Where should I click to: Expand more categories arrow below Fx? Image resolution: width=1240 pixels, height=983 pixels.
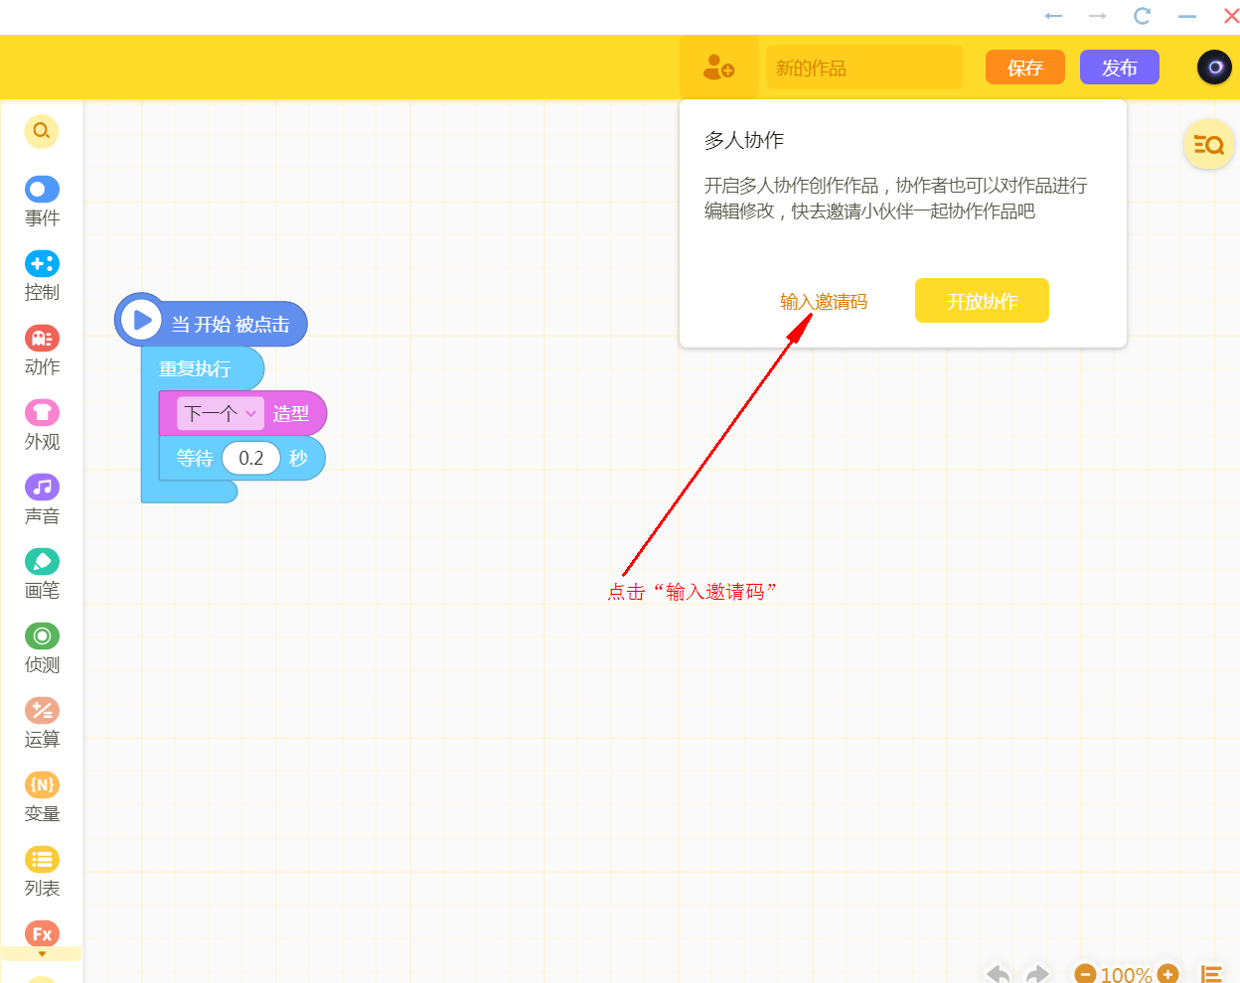click(x=42, y=954)
